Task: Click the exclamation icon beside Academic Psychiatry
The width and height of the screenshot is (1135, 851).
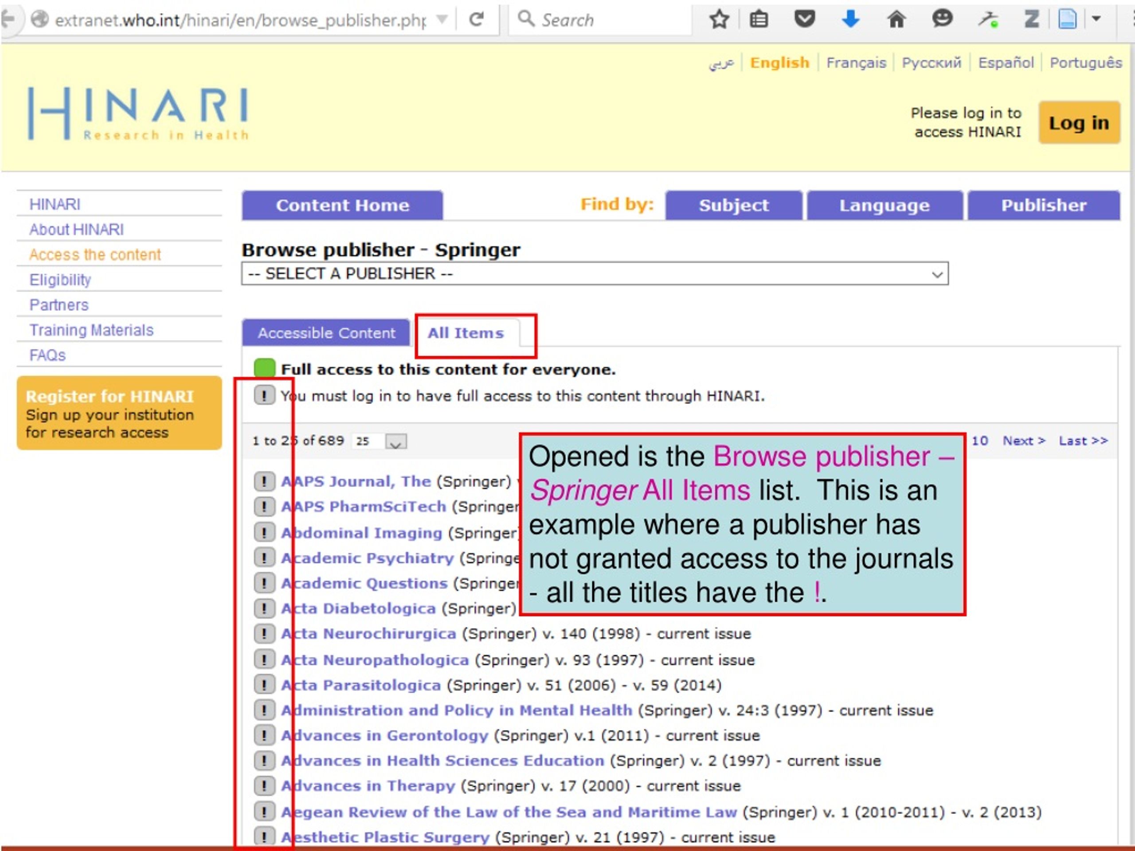Action: pyautogui.click(x=264, y=558)
